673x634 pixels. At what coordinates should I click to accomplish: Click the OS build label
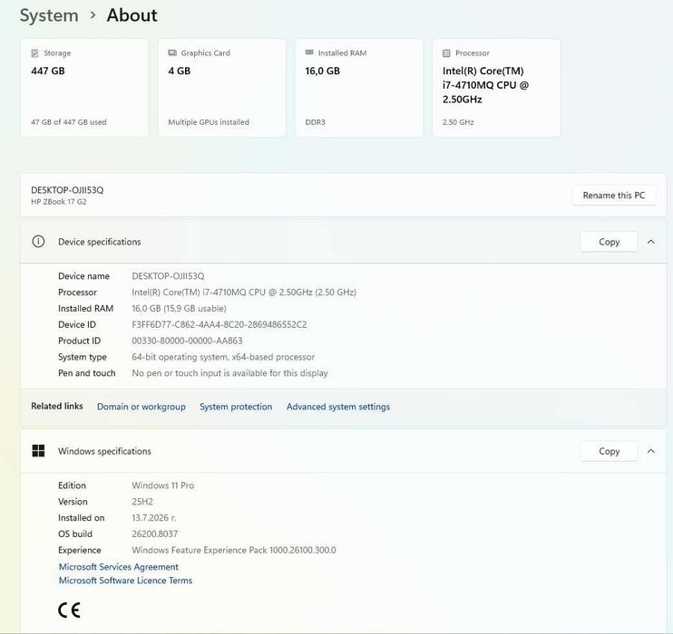pyautogui.click(x=75, y=534)
